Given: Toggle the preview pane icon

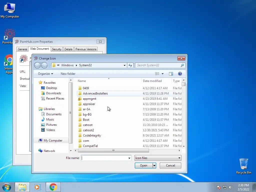Looking at the screenshot, I should coord(171,74).
